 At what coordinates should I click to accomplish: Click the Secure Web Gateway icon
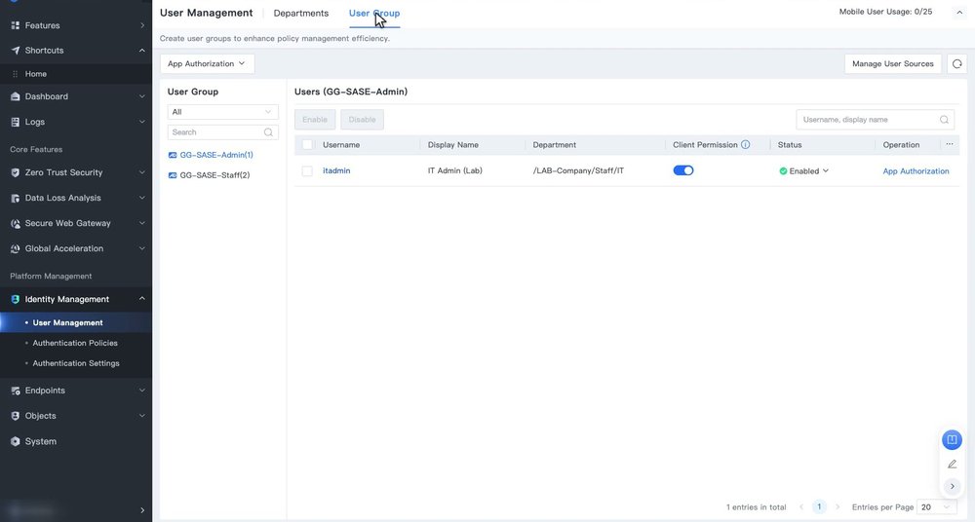[16, 223]
